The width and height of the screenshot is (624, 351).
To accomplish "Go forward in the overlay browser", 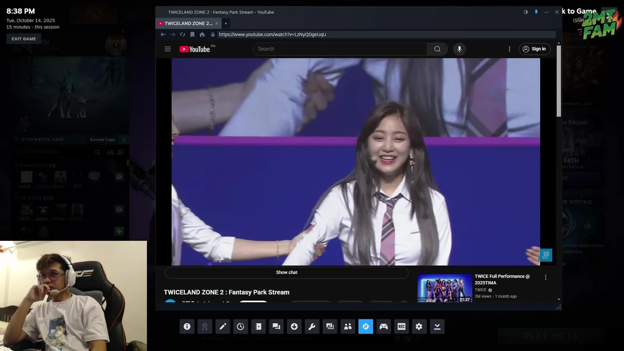I will point(173,35).
